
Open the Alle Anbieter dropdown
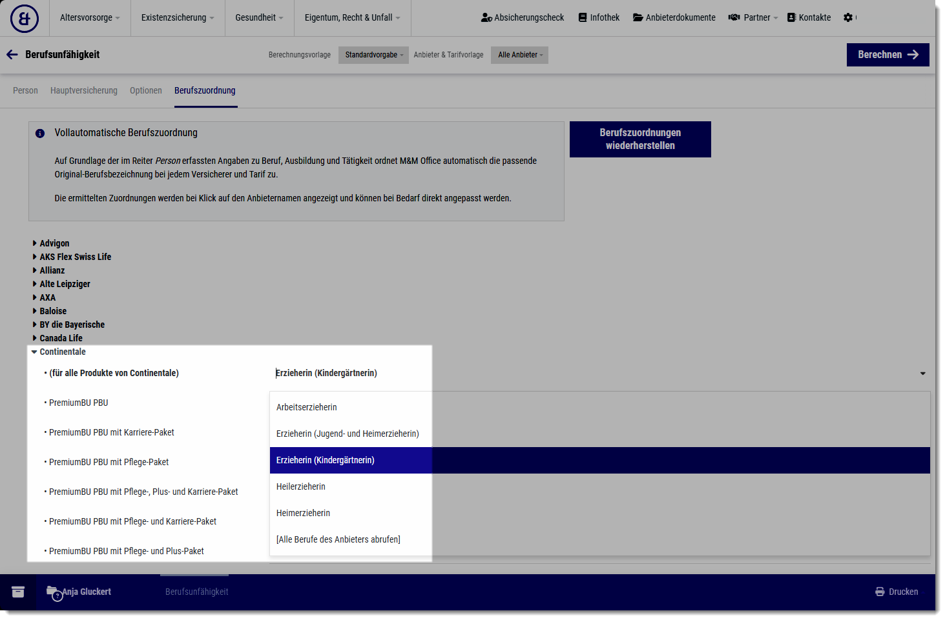pos(520,55)
